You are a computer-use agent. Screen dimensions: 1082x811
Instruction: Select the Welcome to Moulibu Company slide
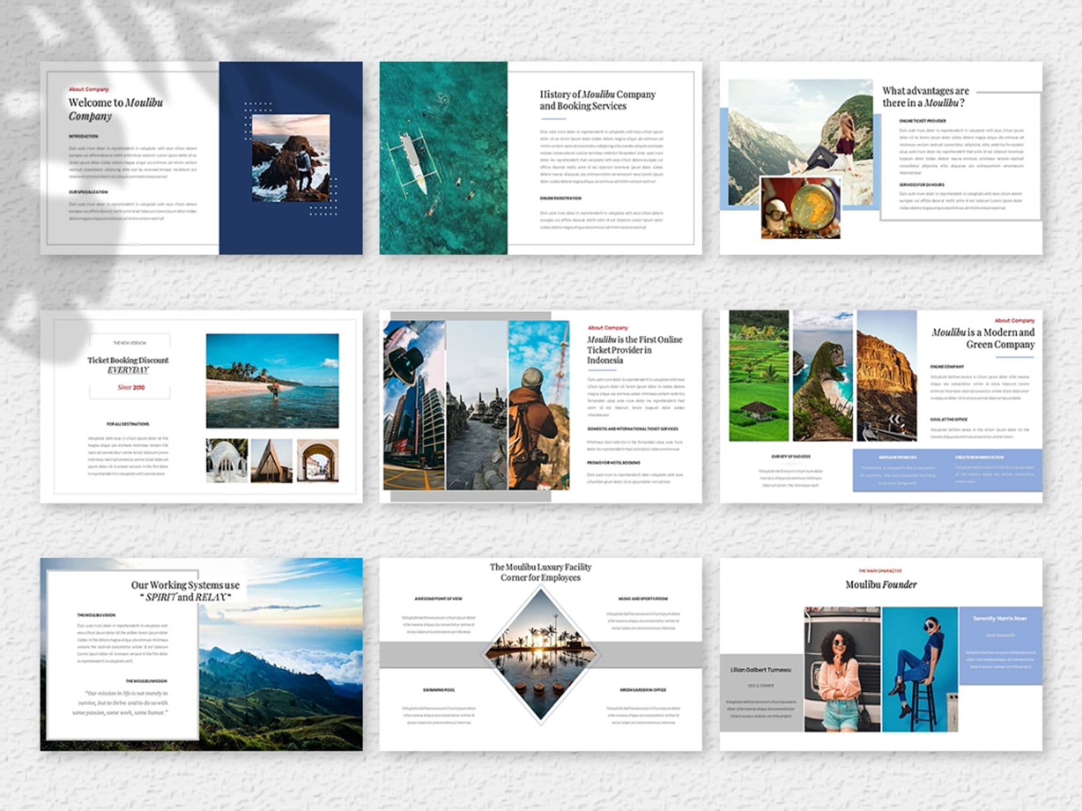click(201, 158)
